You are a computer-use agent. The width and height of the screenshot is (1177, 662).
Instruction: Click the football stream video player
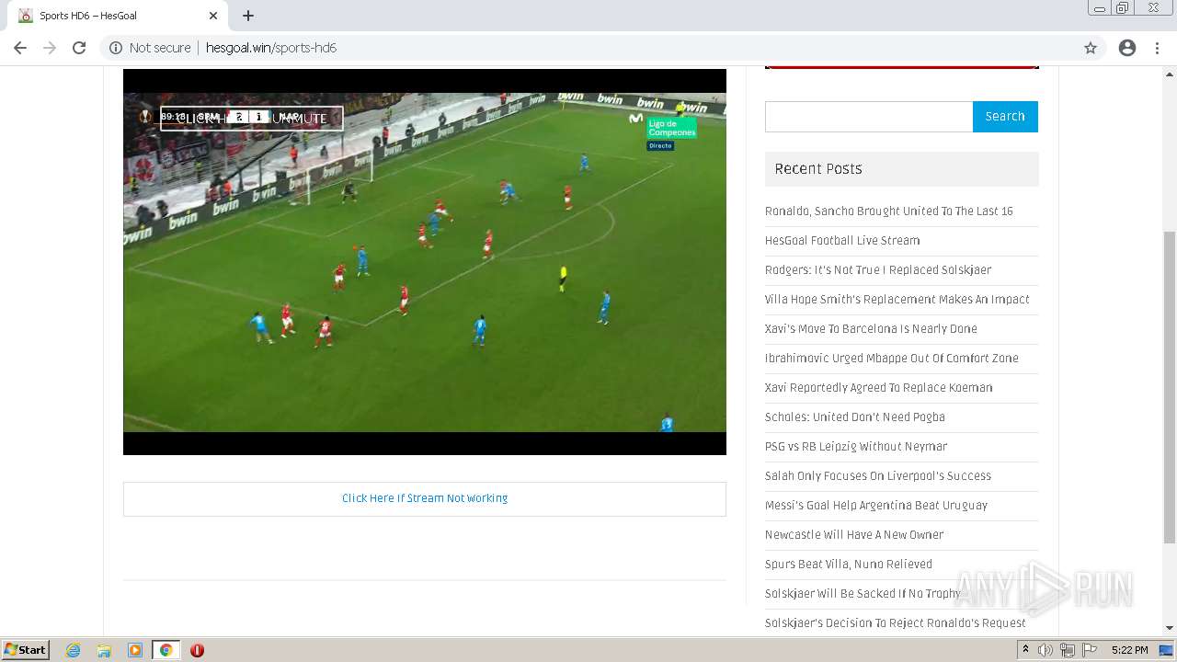[425, 262]
